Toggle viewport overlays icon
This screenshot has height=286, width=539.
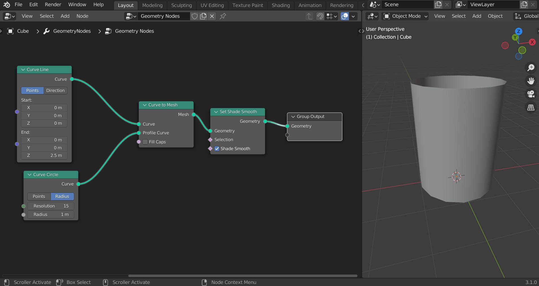(x=345, y=16)
